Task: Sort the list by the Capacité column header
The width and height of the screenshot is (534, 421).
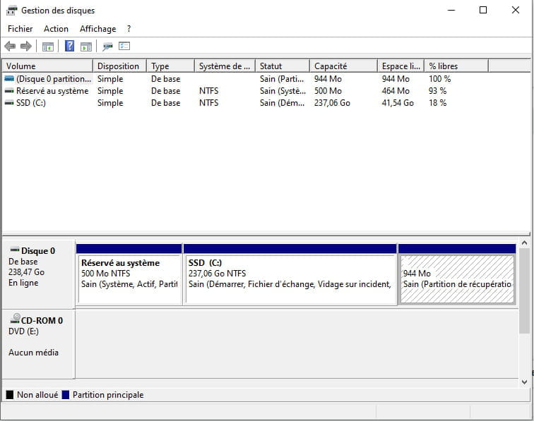Action: [x=343, y=66]
